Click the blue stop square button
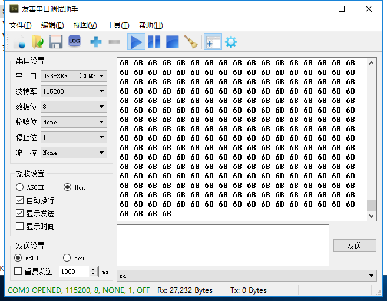387x301 pixels. [173, 42]
